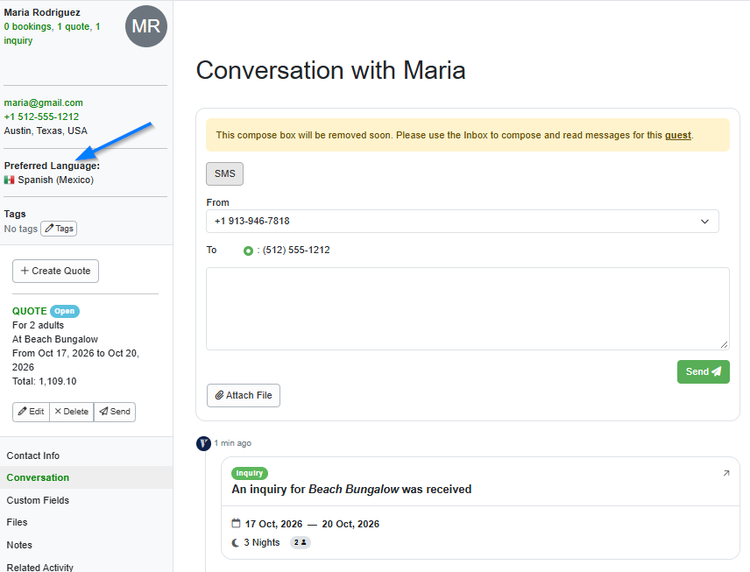This screenshot has width=750, height=572.
Task: Click the +1 512-555-1212 phone link
Action: coord(41,117)
